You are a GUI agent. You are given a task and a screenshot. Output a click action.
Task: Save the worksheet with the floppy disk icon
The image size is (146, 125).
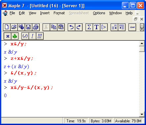28,27
